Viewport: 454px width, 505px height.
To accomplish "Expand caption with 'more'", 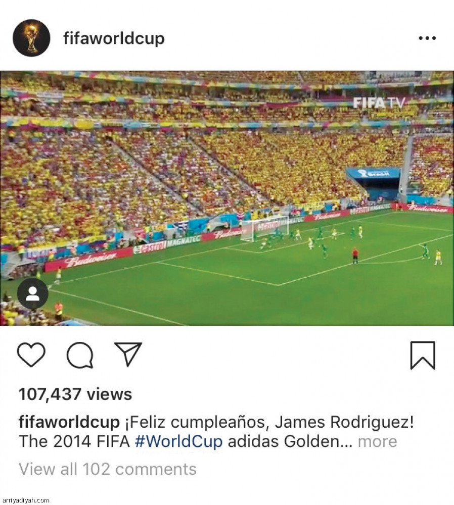I will point(377,441).
